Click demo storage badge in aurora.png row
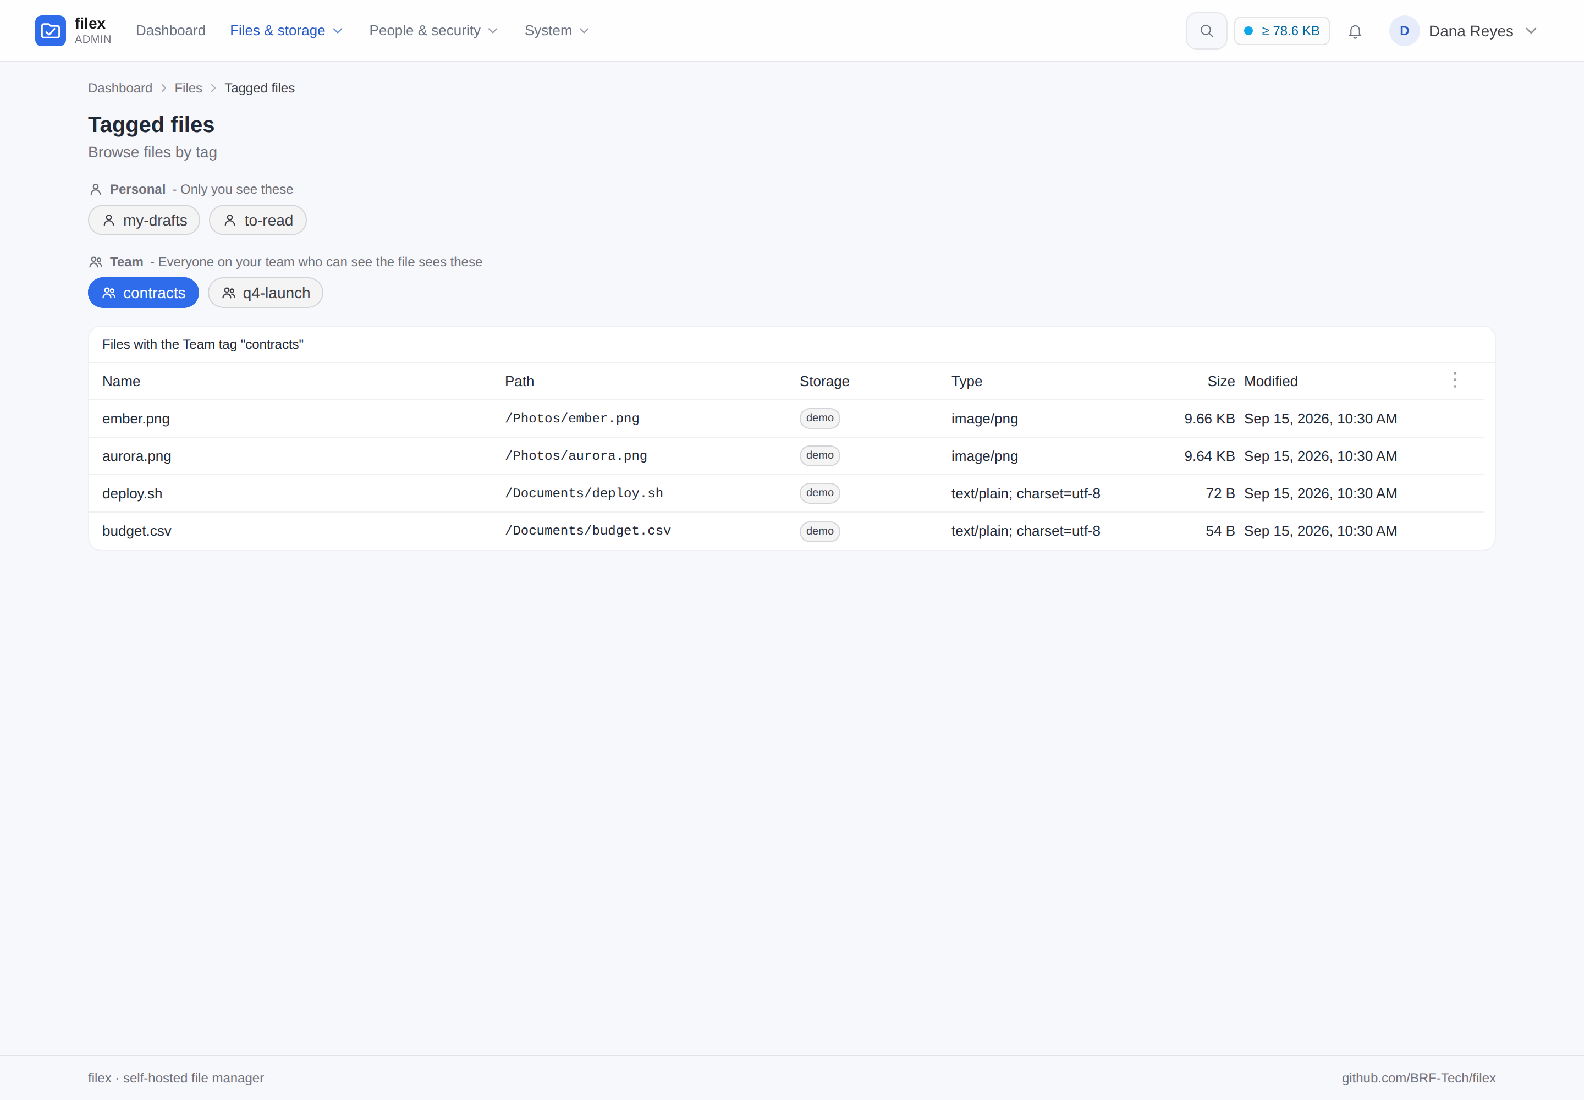Image resolution: width=1584 pixels, height=1100 pixels. point(820,455)
